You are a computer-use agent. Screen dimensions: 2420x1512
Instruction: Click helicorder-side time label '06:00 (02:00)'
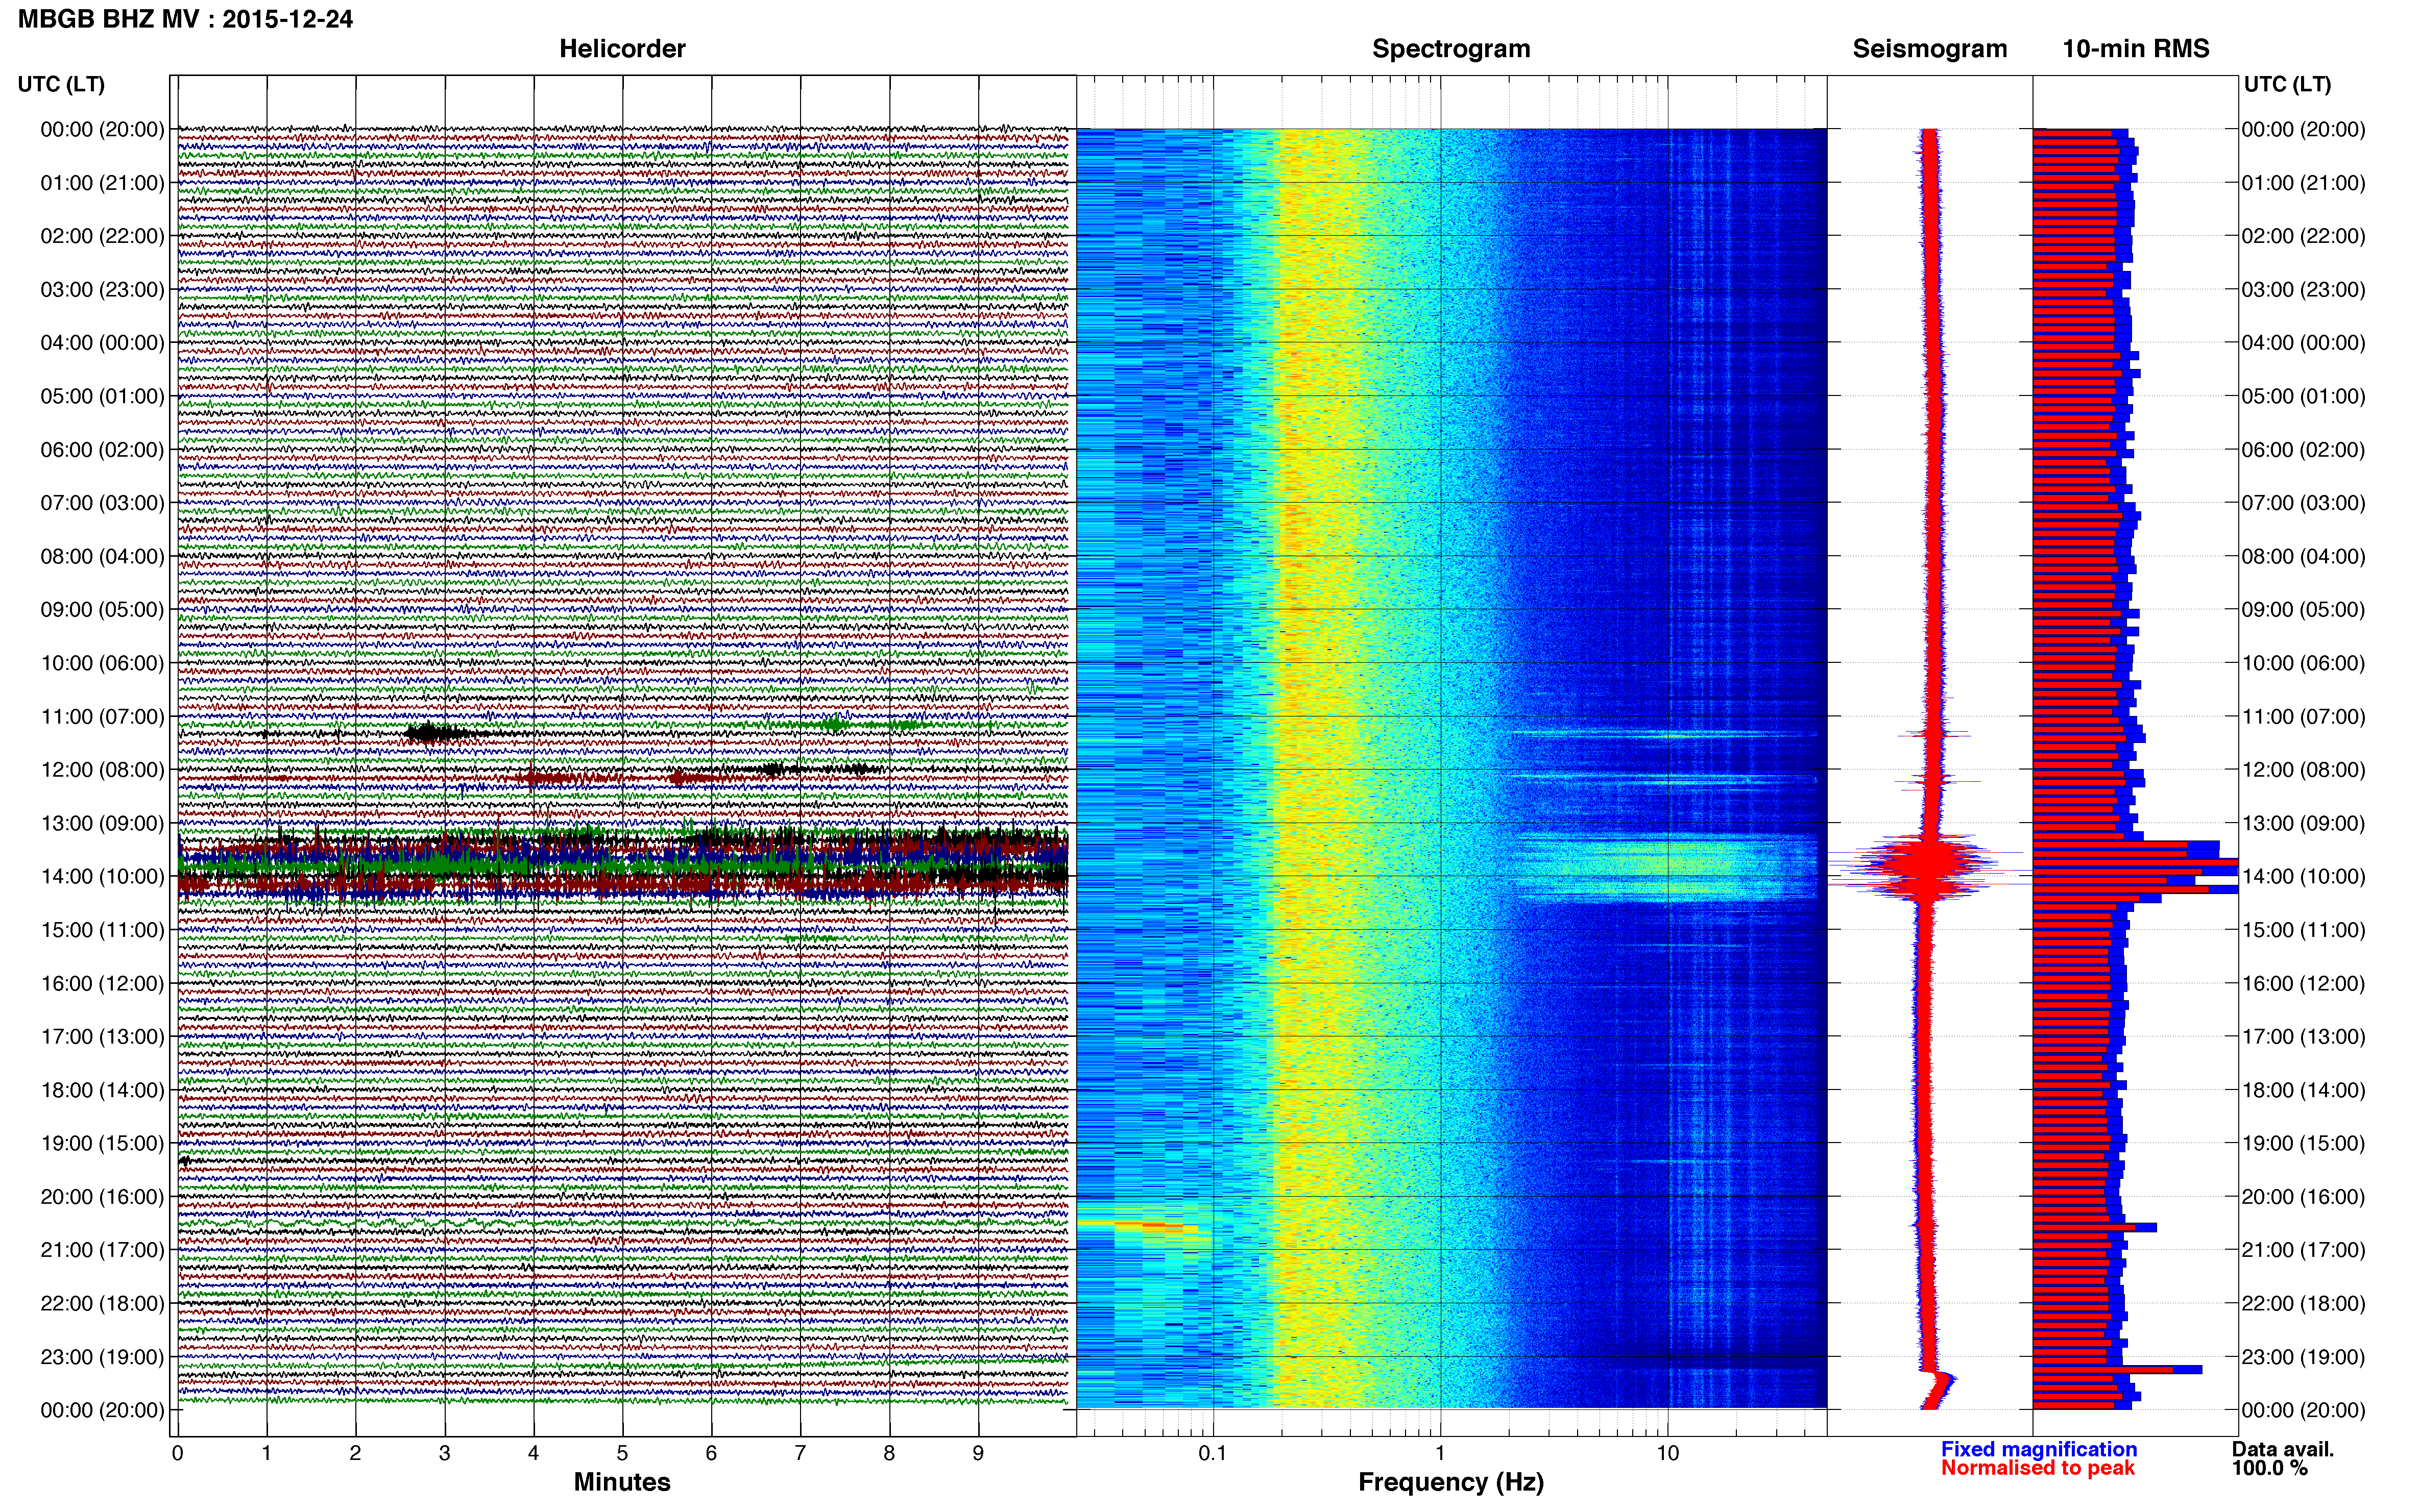click(x=102, y=450)
